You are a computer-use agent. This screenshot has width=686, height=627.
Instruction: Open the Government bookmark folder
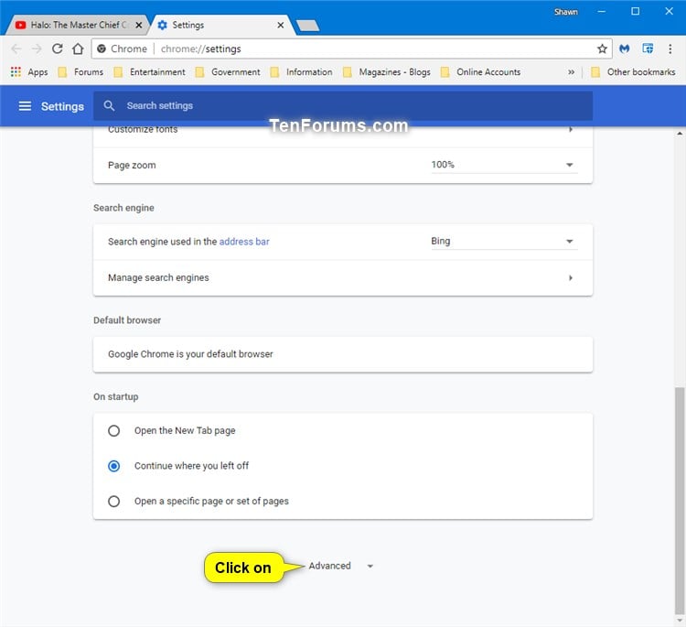click(228, 71)
